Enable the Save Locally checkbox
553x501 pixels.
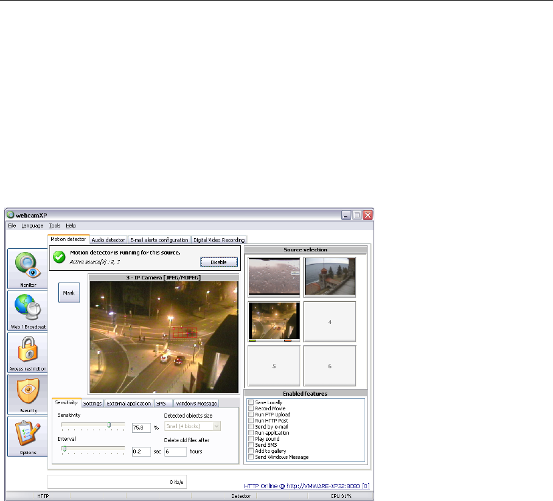(251, 402)
